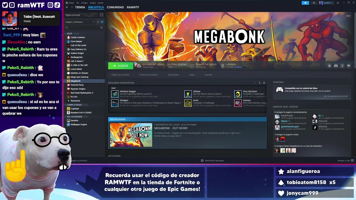Viewport: 356px width, 200px height.
Task: Select Wallpaper Engine in the library
Action: (79, 124)
